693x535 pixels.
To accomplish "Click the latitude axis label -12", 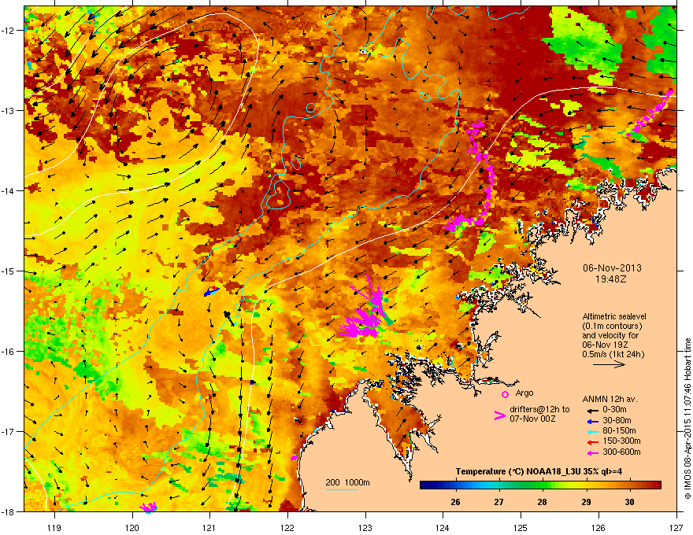I will [9, 31].
